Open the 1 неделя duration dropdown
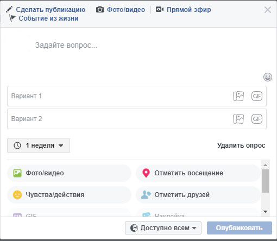 click(x=39, y=145)
